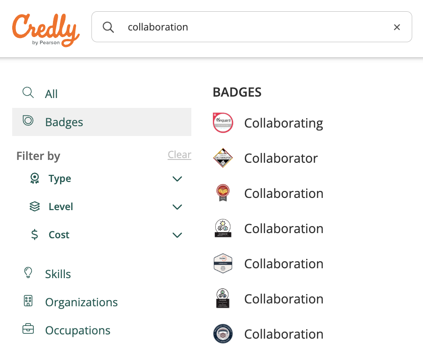Click the lightbulb icon next to Skills
423x348 pixels.
click(x=28, y=273)
